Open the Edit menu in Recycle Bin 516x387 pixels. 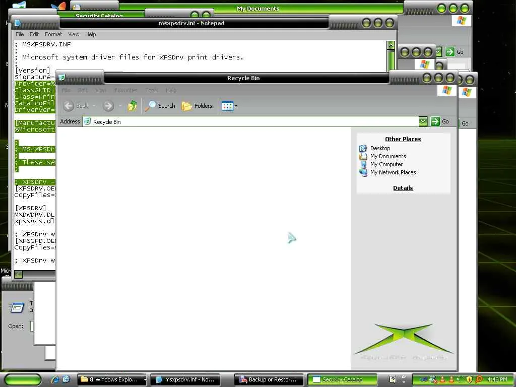[x=83, y=90]
